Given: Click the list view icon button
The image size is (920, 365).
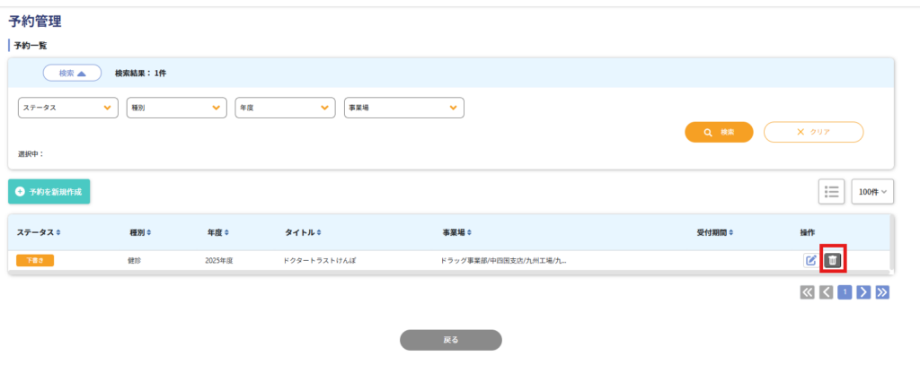Looking at the screenshot, I should tap(831, 191).
